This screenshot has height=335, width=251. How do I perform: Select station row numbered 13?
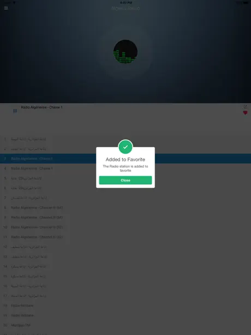click(x=125, y=256)
